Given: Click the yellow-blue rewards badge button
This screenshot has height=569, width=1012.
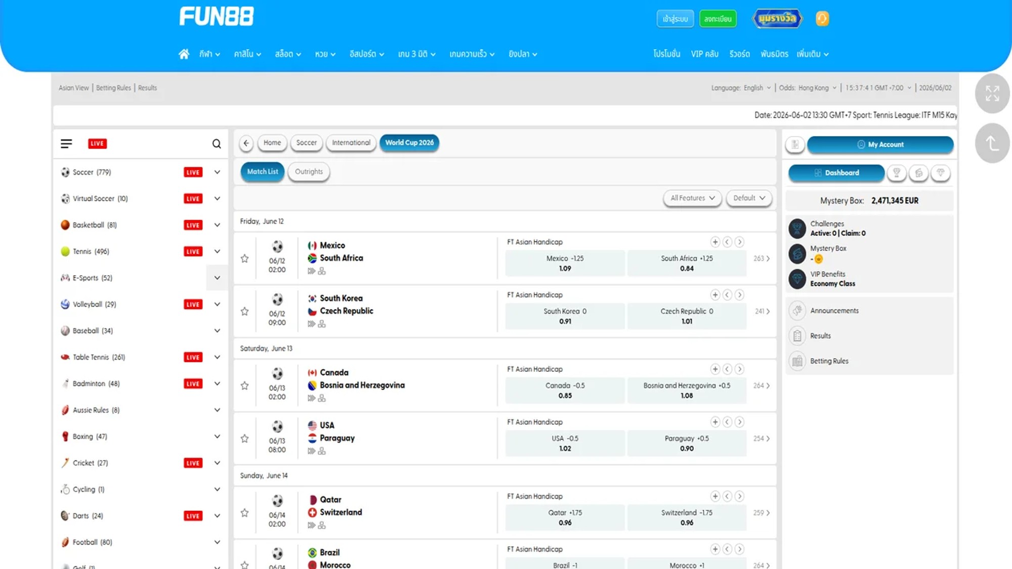Looking at the screenshot, I should (x=778, y=19).
